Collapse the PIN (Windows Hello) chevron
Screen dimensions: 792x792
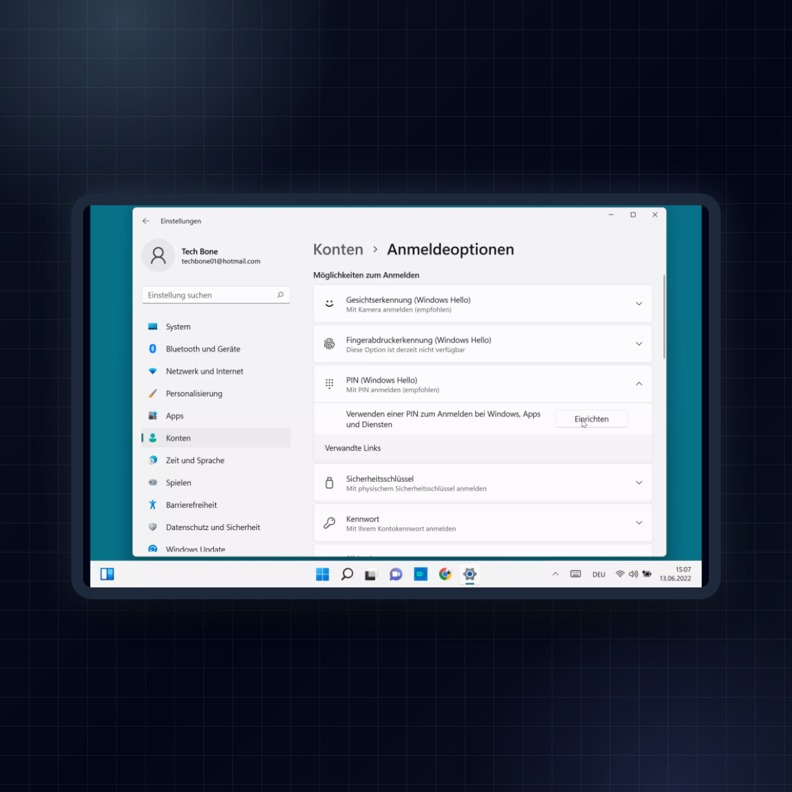click(x=639, y=384)
